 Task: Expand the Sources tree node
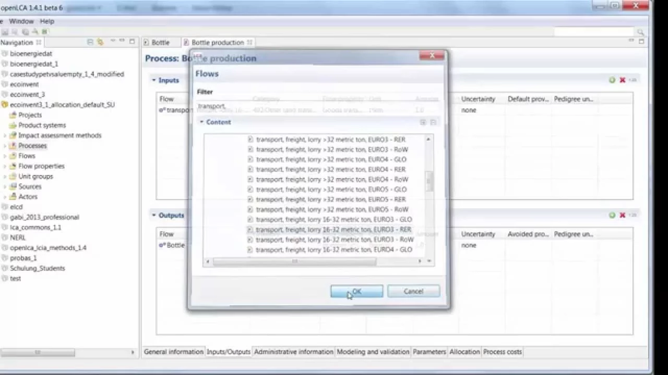coord(5,186)
